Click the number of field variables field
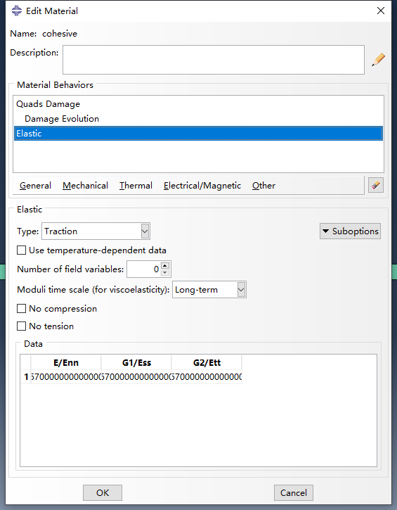This screenshot has height=510, width=397. click(x=143, y=269)
